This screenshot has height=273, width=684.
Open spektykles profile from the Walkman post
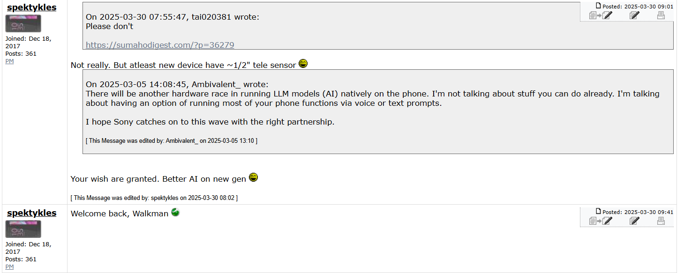31,213
